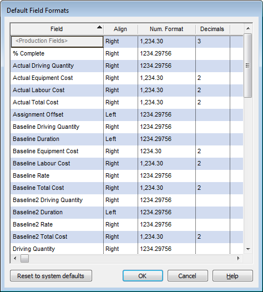Sort by the Align column header
This screenshot has height=292, width=263.
click(120, 29)
